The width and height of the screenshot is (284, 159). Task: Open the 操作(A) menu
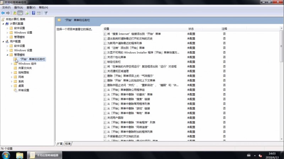click(x=18, y=7)
